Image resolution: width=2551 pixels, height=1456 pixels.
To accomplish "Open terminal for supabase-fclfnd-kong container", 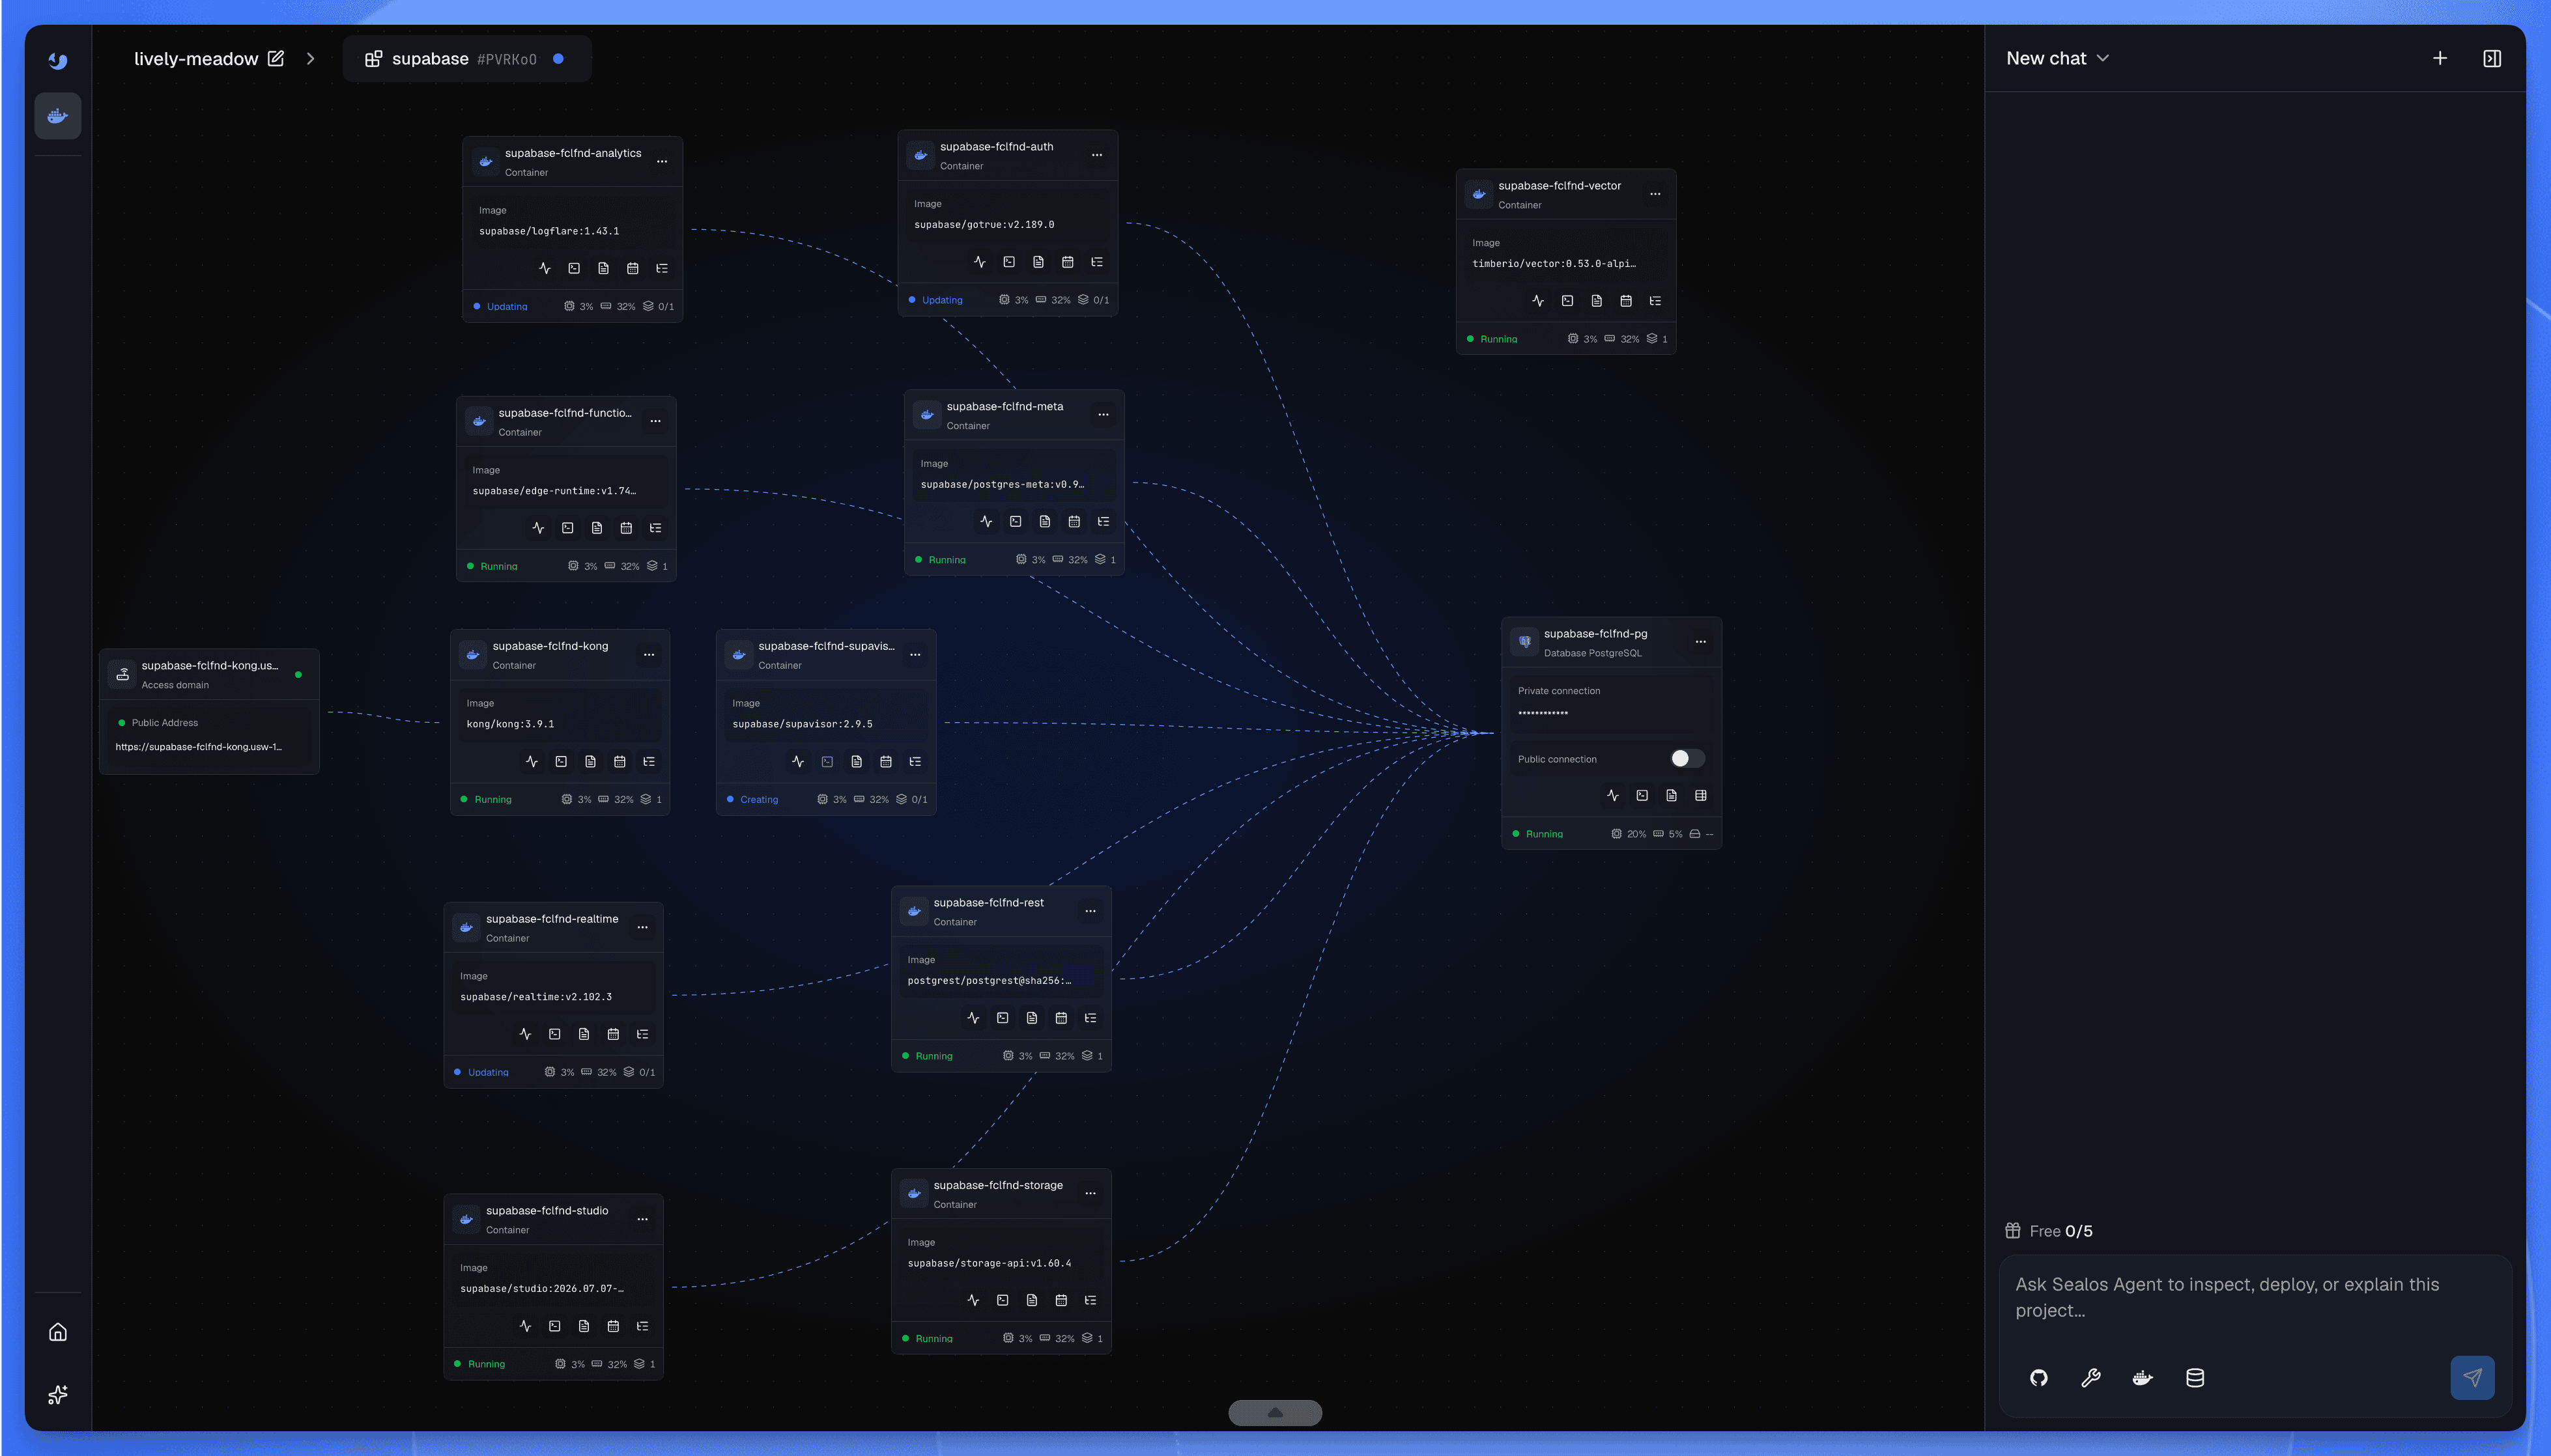I will (x=562, y=762).
